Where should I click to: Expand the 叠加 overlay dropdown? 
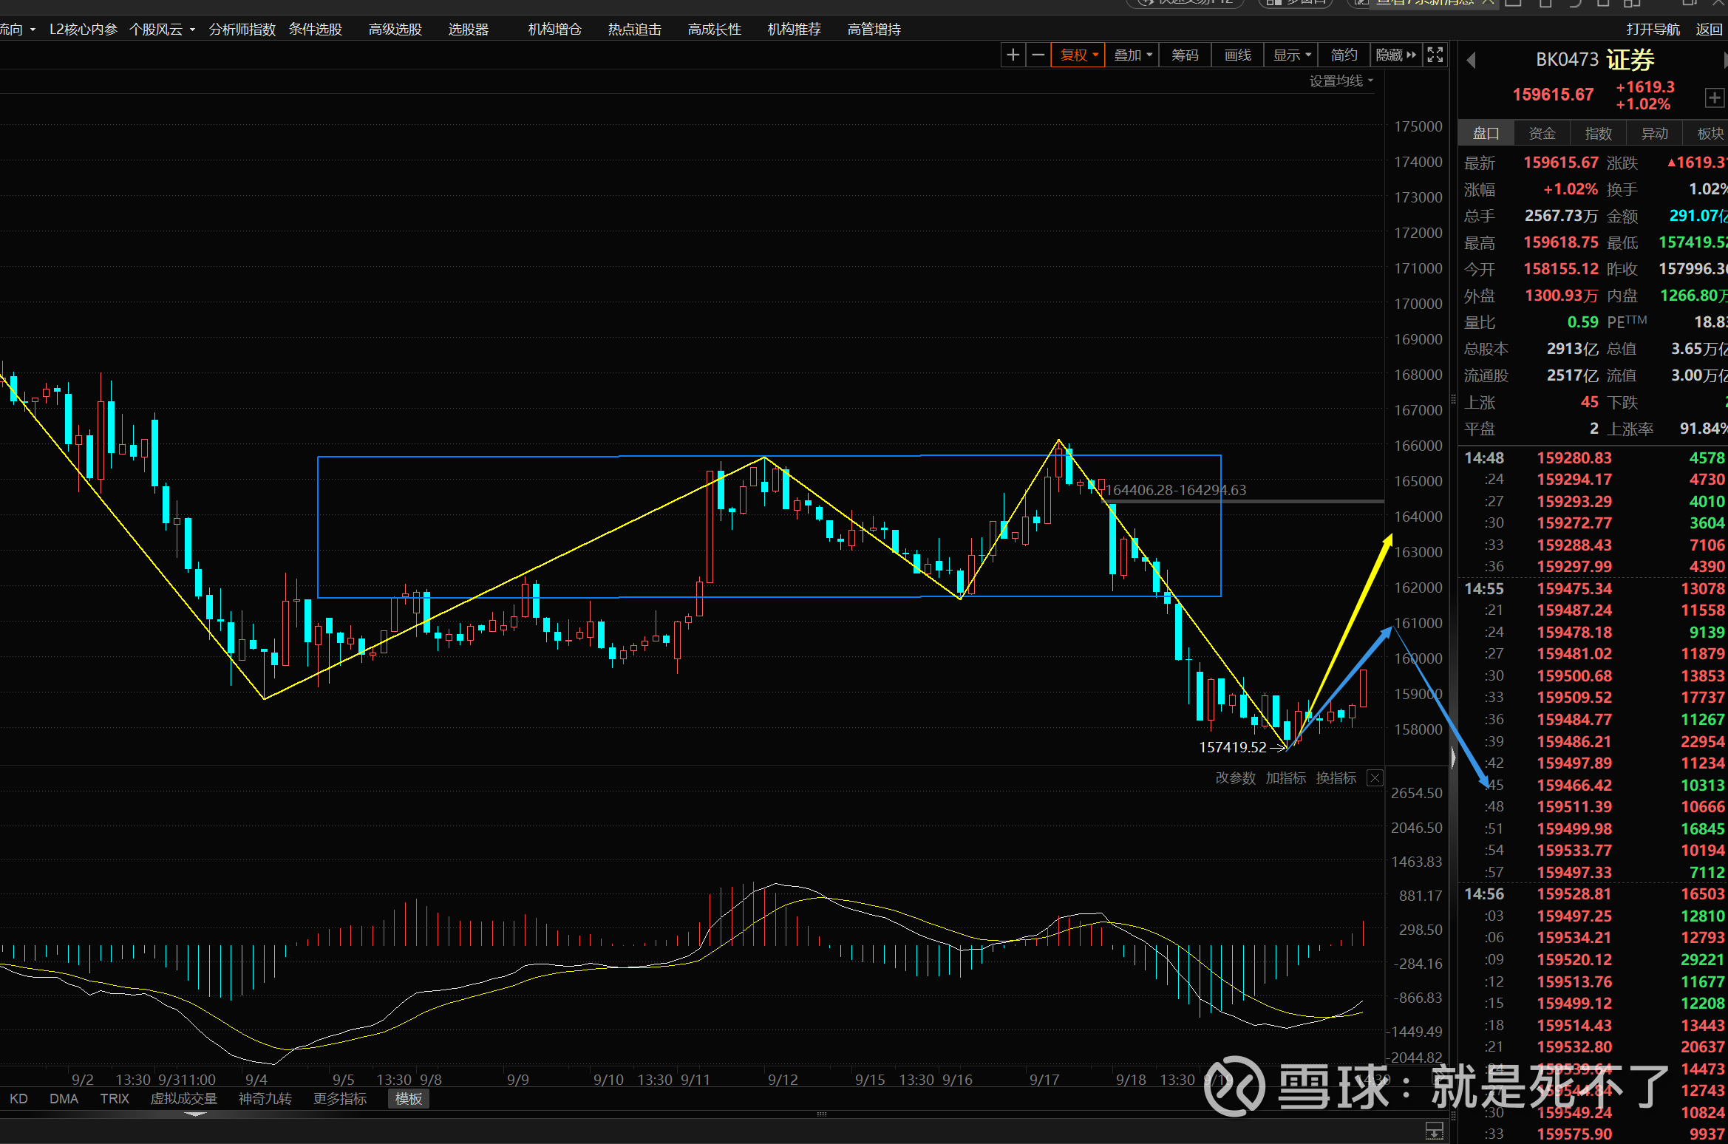click(1132, 55)
